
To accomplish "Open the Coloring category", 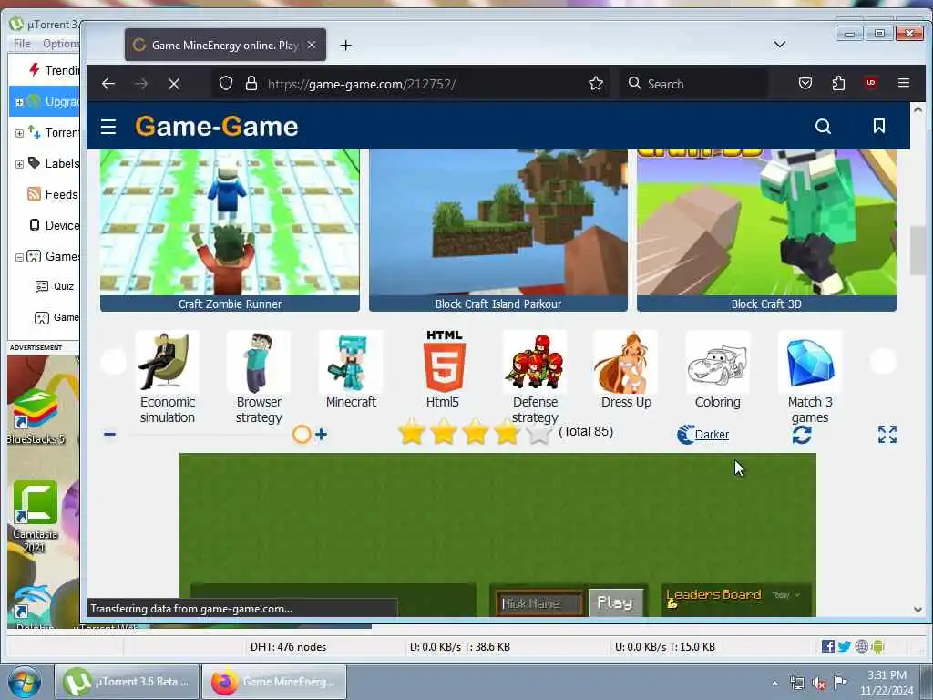I will click(718, 370).
